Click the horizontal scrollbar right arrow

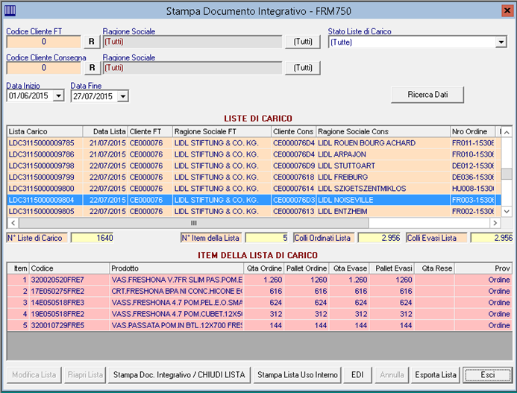point(495,223)
